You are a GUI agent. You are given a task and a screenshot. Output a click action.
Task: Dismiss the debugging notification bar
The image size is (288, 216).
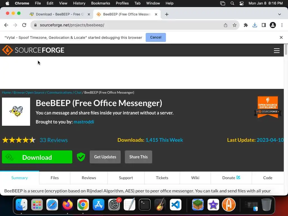(281, 37)
